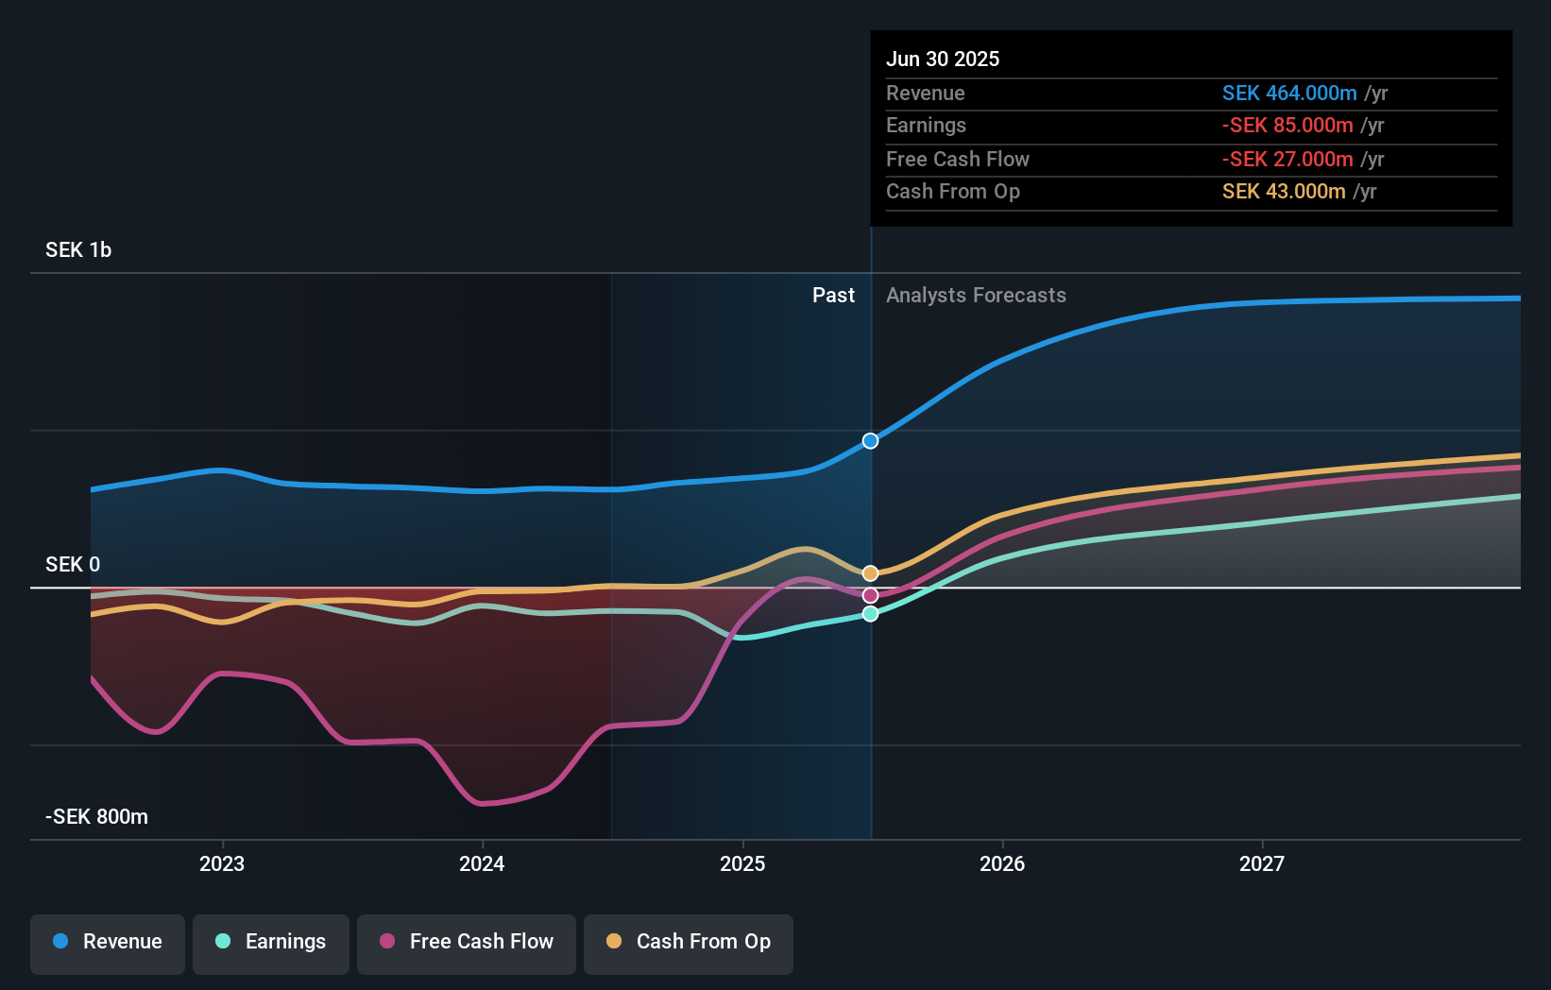
Task: Click the teal Earnings legend dot
Action: pos(222,942)
